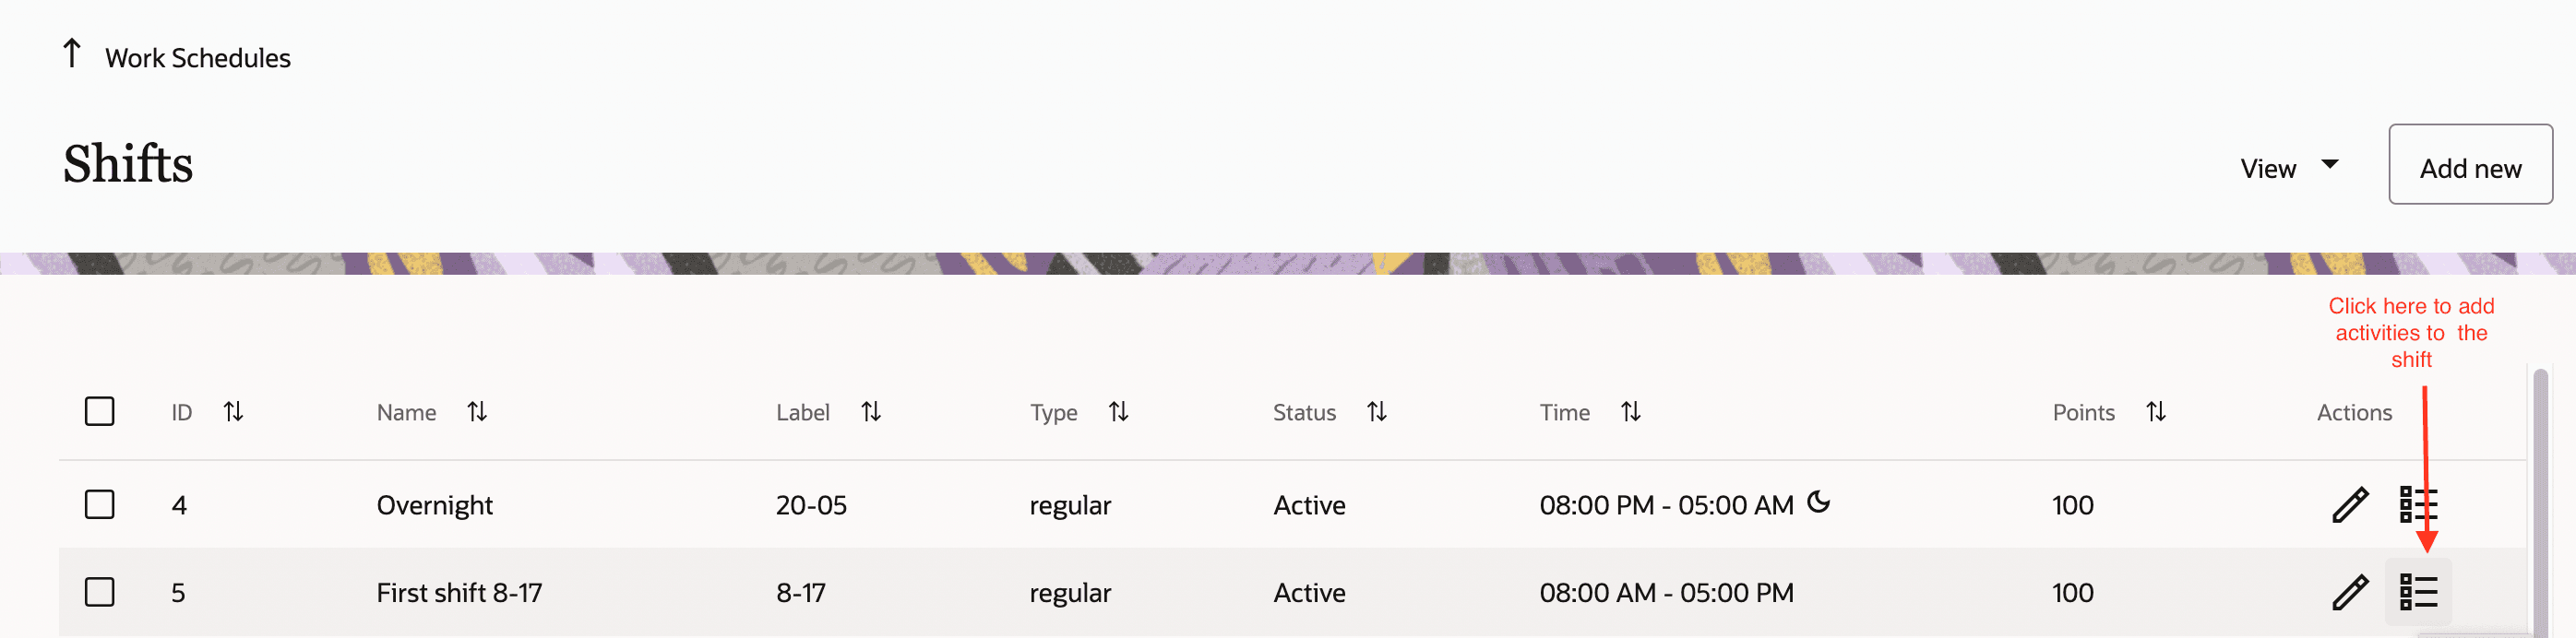The width and height of the screenshot is (2576, 638).
Task: Click the Add new button
Action: pyautogui.click(x=2470, y=167)
